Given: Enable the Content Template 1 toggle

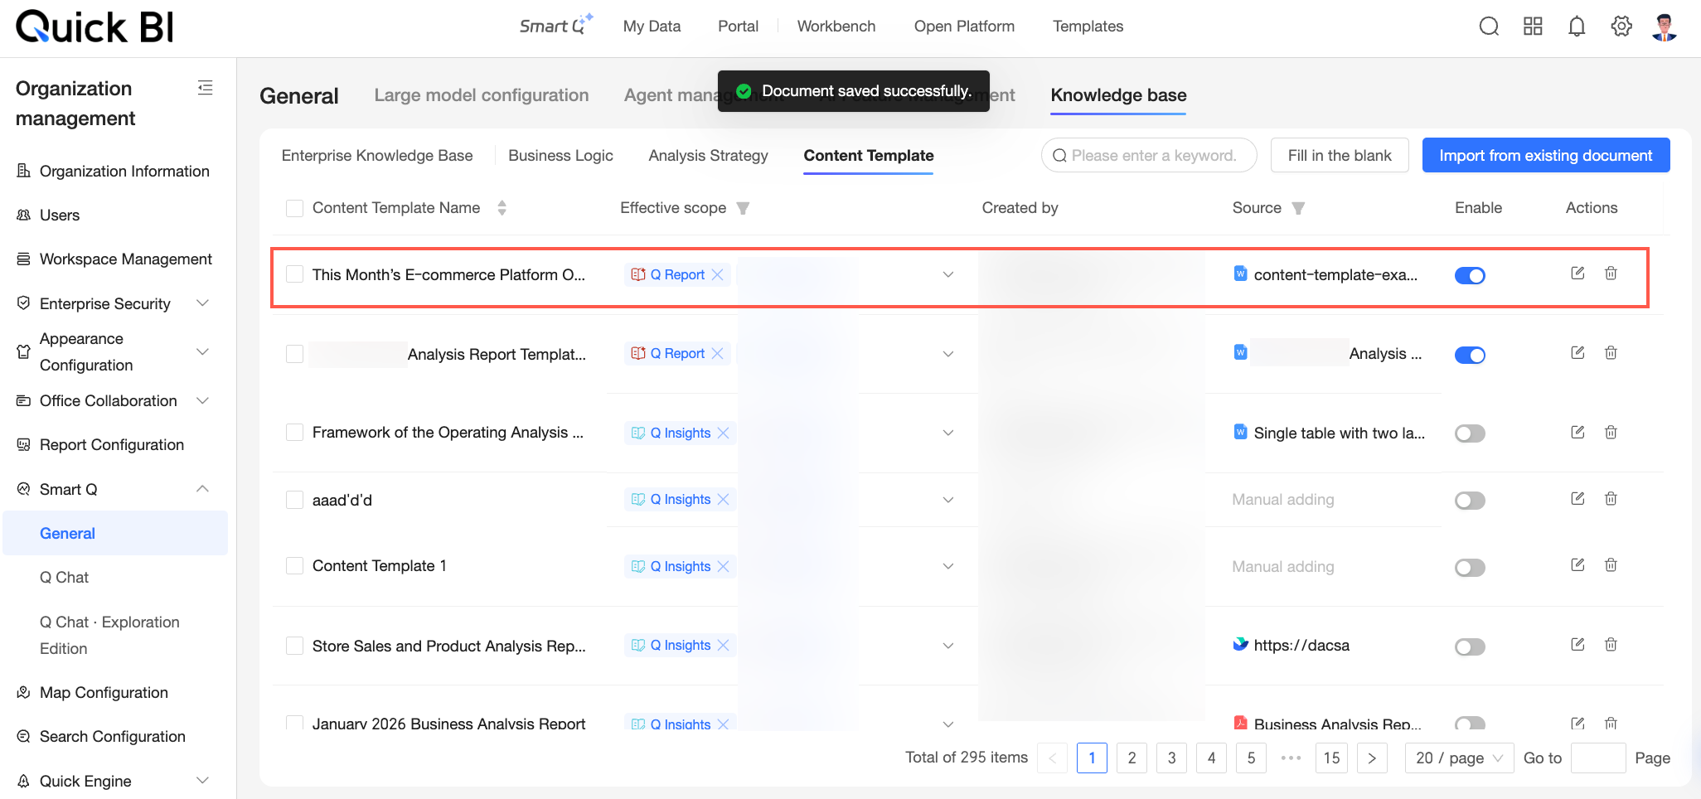Looking at the screenshot, I should coord(1470,568).
